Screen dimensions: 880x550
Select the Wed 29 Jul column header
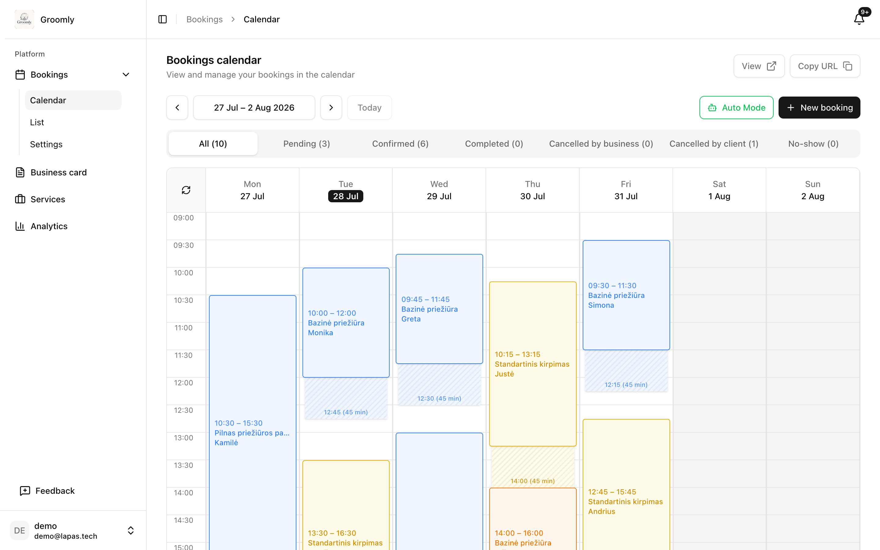pos(439,190)
